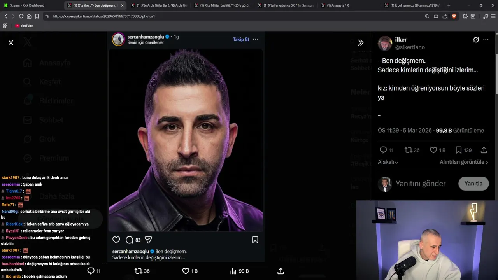Open a new browser tab with plus

click(x=449, y=5)
